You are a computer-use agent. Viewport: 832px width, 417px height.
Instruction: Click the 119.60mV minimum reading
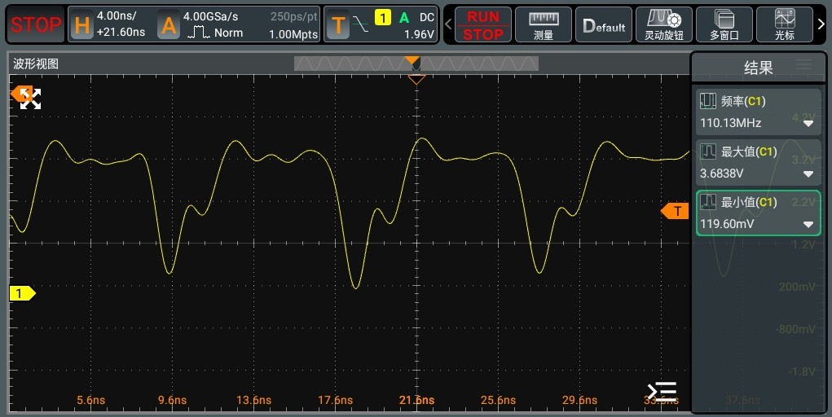click(x=727, y=224)
